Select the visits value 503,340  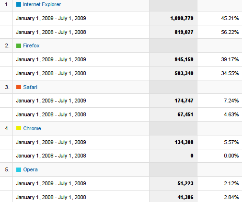tap(184, 73)
